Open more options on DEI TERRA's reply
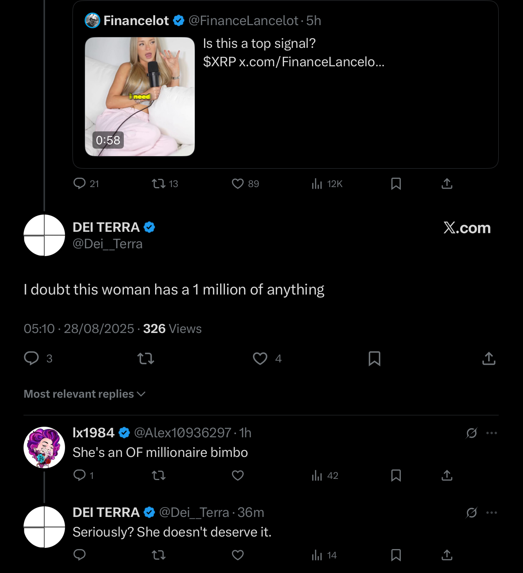This screenshot has height=573, width=523. coord(491,513)
